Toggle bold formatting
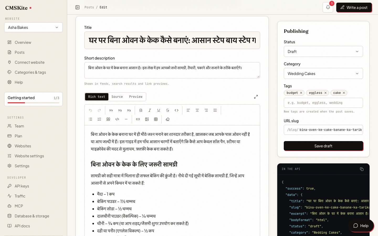Screen dimensions: 378x236 141,110
